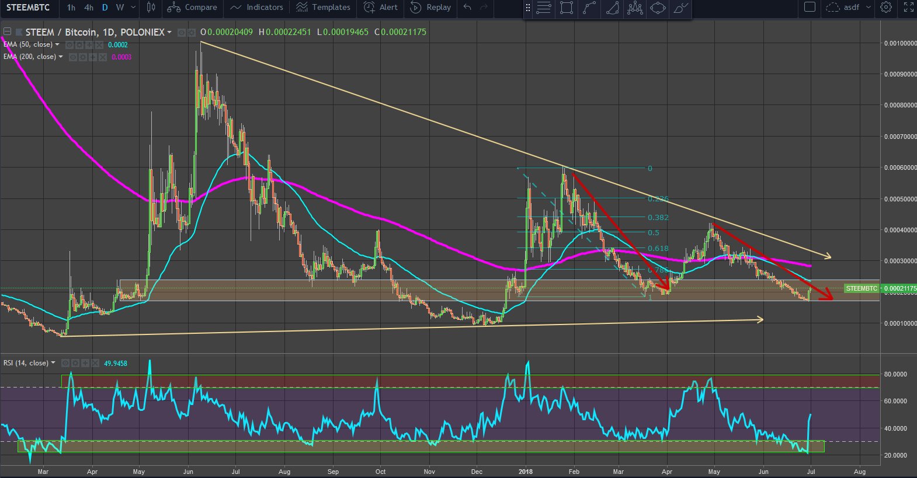Create a new Alert
The width and height of the screenshot is (917, 478).
click(x=381, y=8)
